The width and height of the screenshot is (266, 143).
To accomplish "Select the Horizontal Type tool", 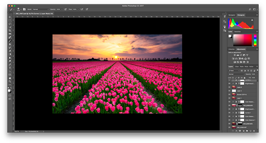I will [x=10, y=68].
